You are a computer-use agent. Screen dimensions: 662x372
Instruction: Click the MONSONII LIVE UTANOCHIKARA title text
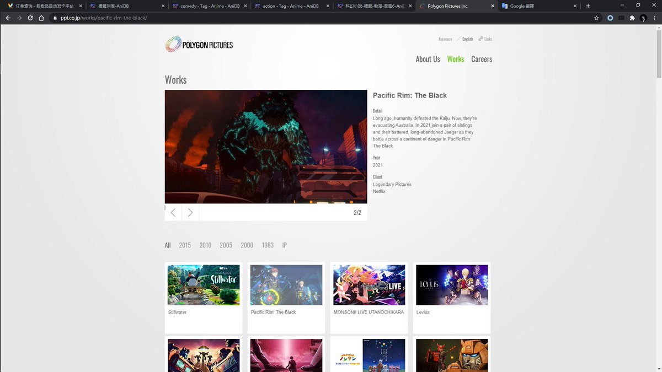[369, 312]
